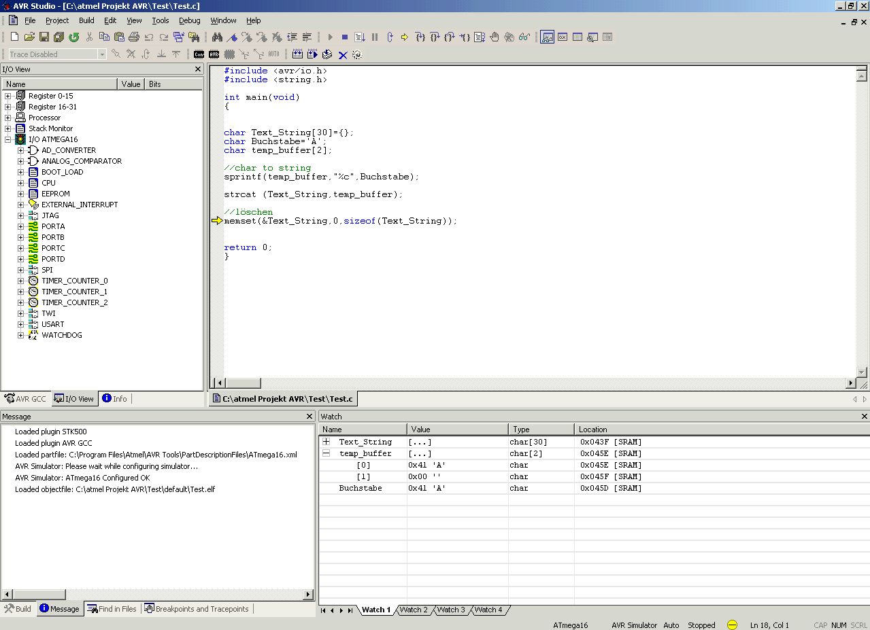Image resolution: width=870 pixels, height=630 pixels.
Task: Close the I/O View panel
Action: (x=198, y=69)
